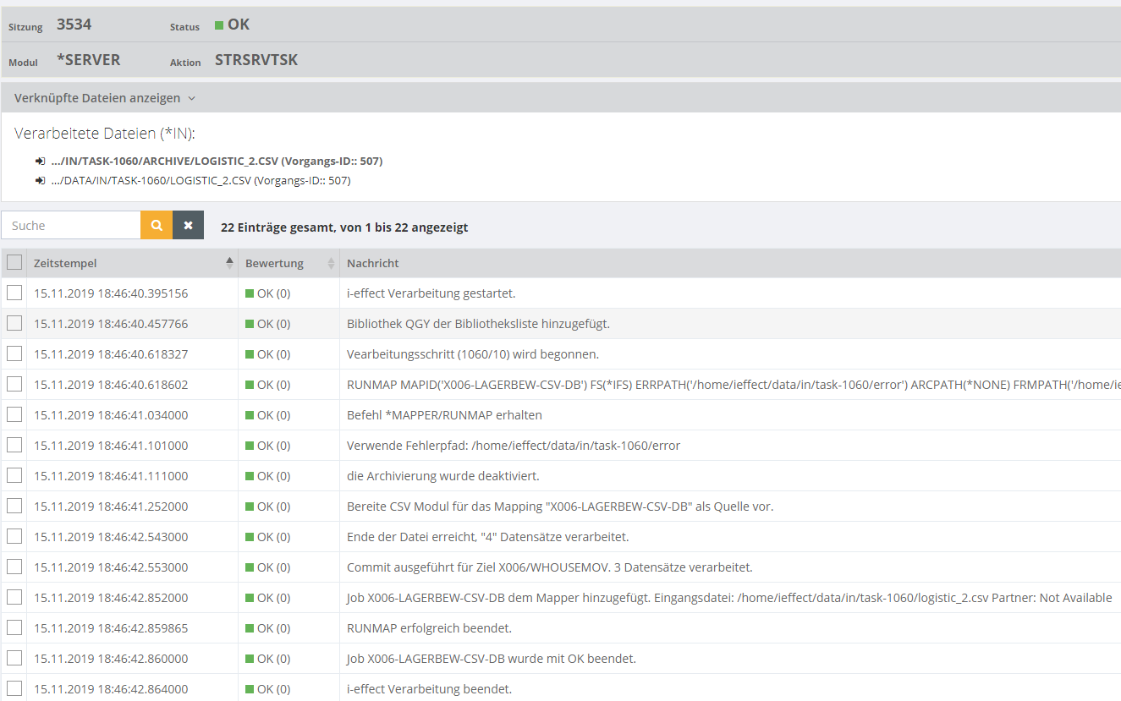This screenshot has height=701, width=1121.
Task: Click the '22 Einträge gesamt' entry count text
Action: 344,227
